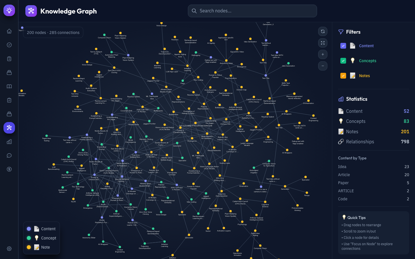
Task: Click the Paper row in Content by Type
Action: tap(373, 183)
